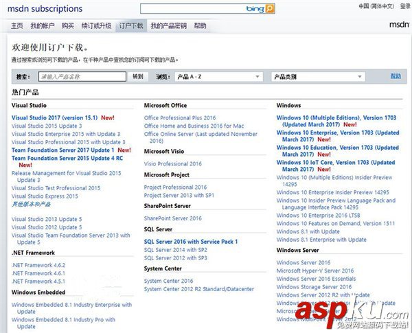The image size is (412, 333).
Task: Open Visual Studio 2013 Update 5 link
Action: 47,219
